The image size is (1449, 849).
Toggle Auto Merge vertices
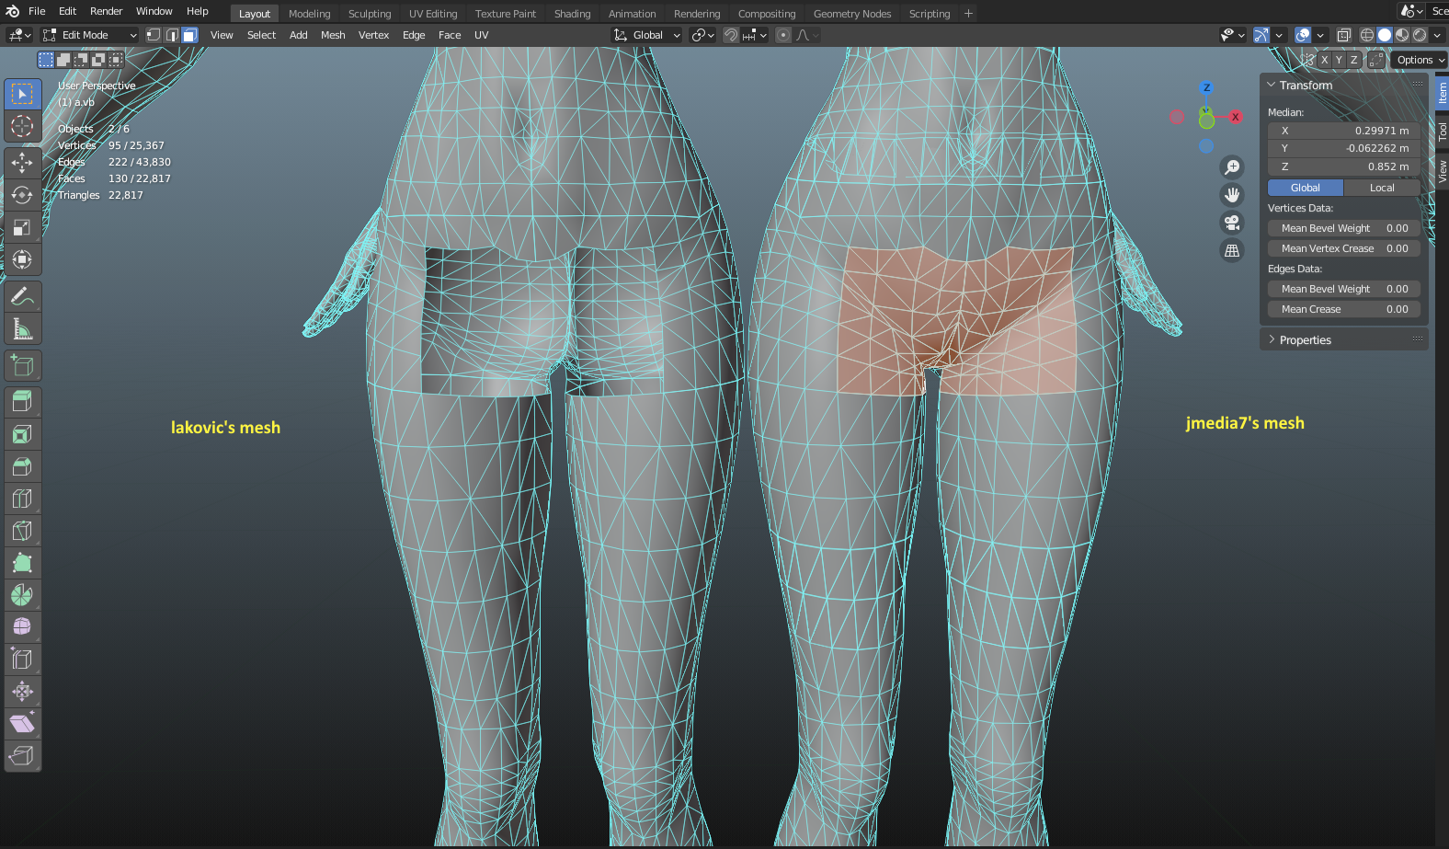click(x=1376, y=60)
